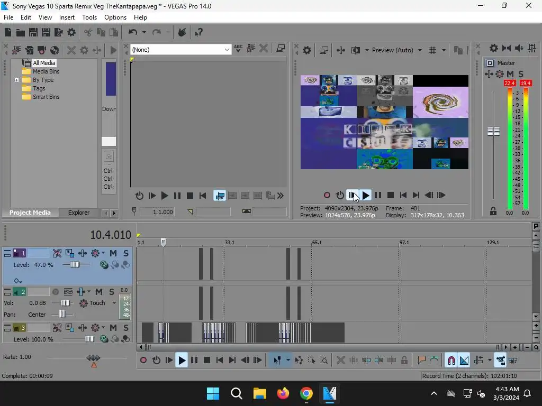
Task: Open Windows Start menu
Action: click(213, 393)
